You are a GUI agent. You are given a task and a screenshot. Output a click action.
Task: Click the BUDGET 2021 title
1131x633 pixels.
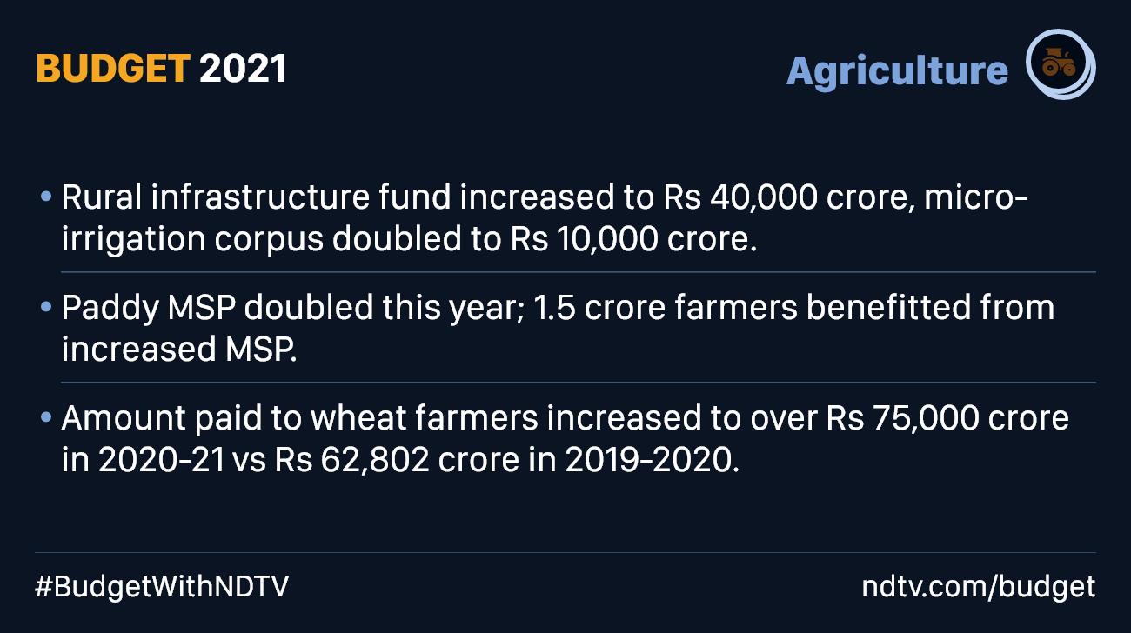click(x=161, y=69)
